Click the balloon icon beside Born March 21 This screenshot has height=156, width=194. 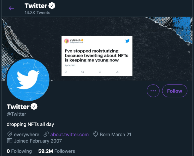(x=96, y=134)
